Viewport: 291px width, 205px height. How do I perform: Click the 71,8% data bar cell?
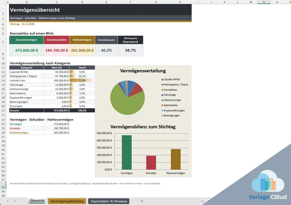82,80
